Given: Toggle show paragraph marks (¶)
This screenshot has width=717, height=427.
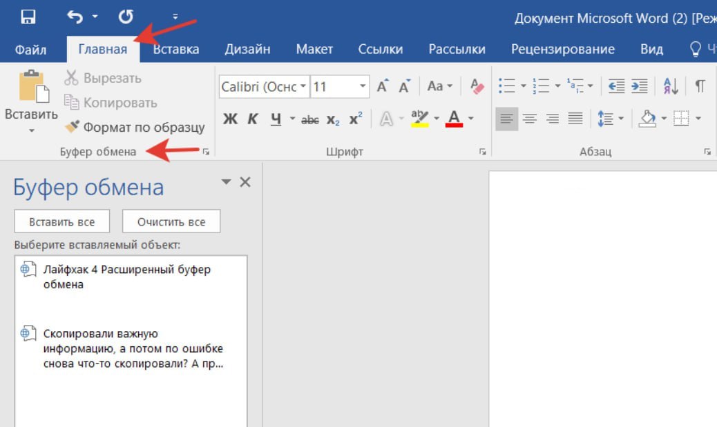Looking at the screenshot, I should point(700,86).
